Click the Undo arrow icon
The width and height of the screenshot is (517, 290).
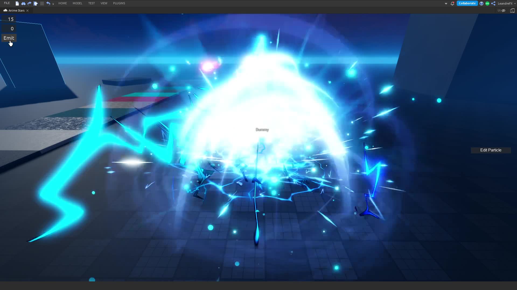coord(48,3)
